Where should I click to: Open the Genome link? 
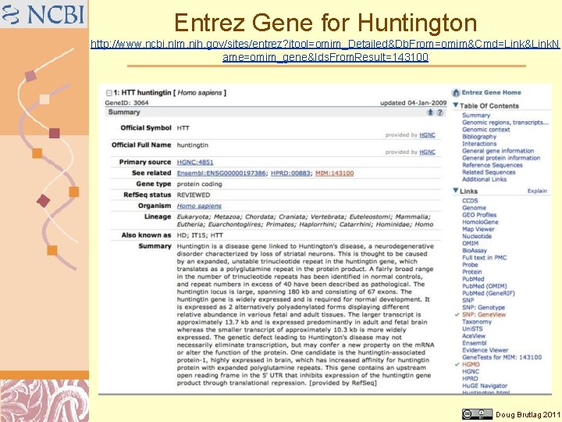click(474, 208)
